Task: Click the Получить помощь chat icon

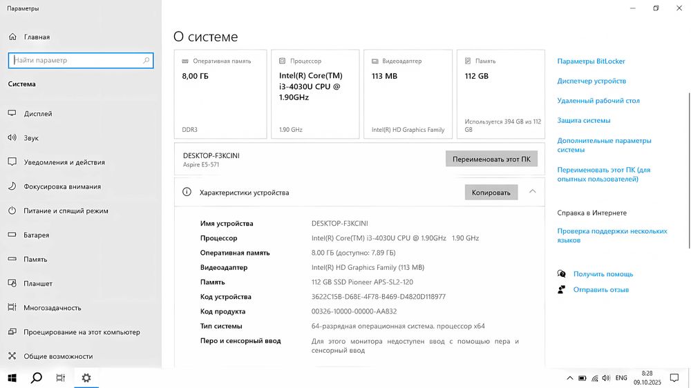Action: [x=562, y=274]
